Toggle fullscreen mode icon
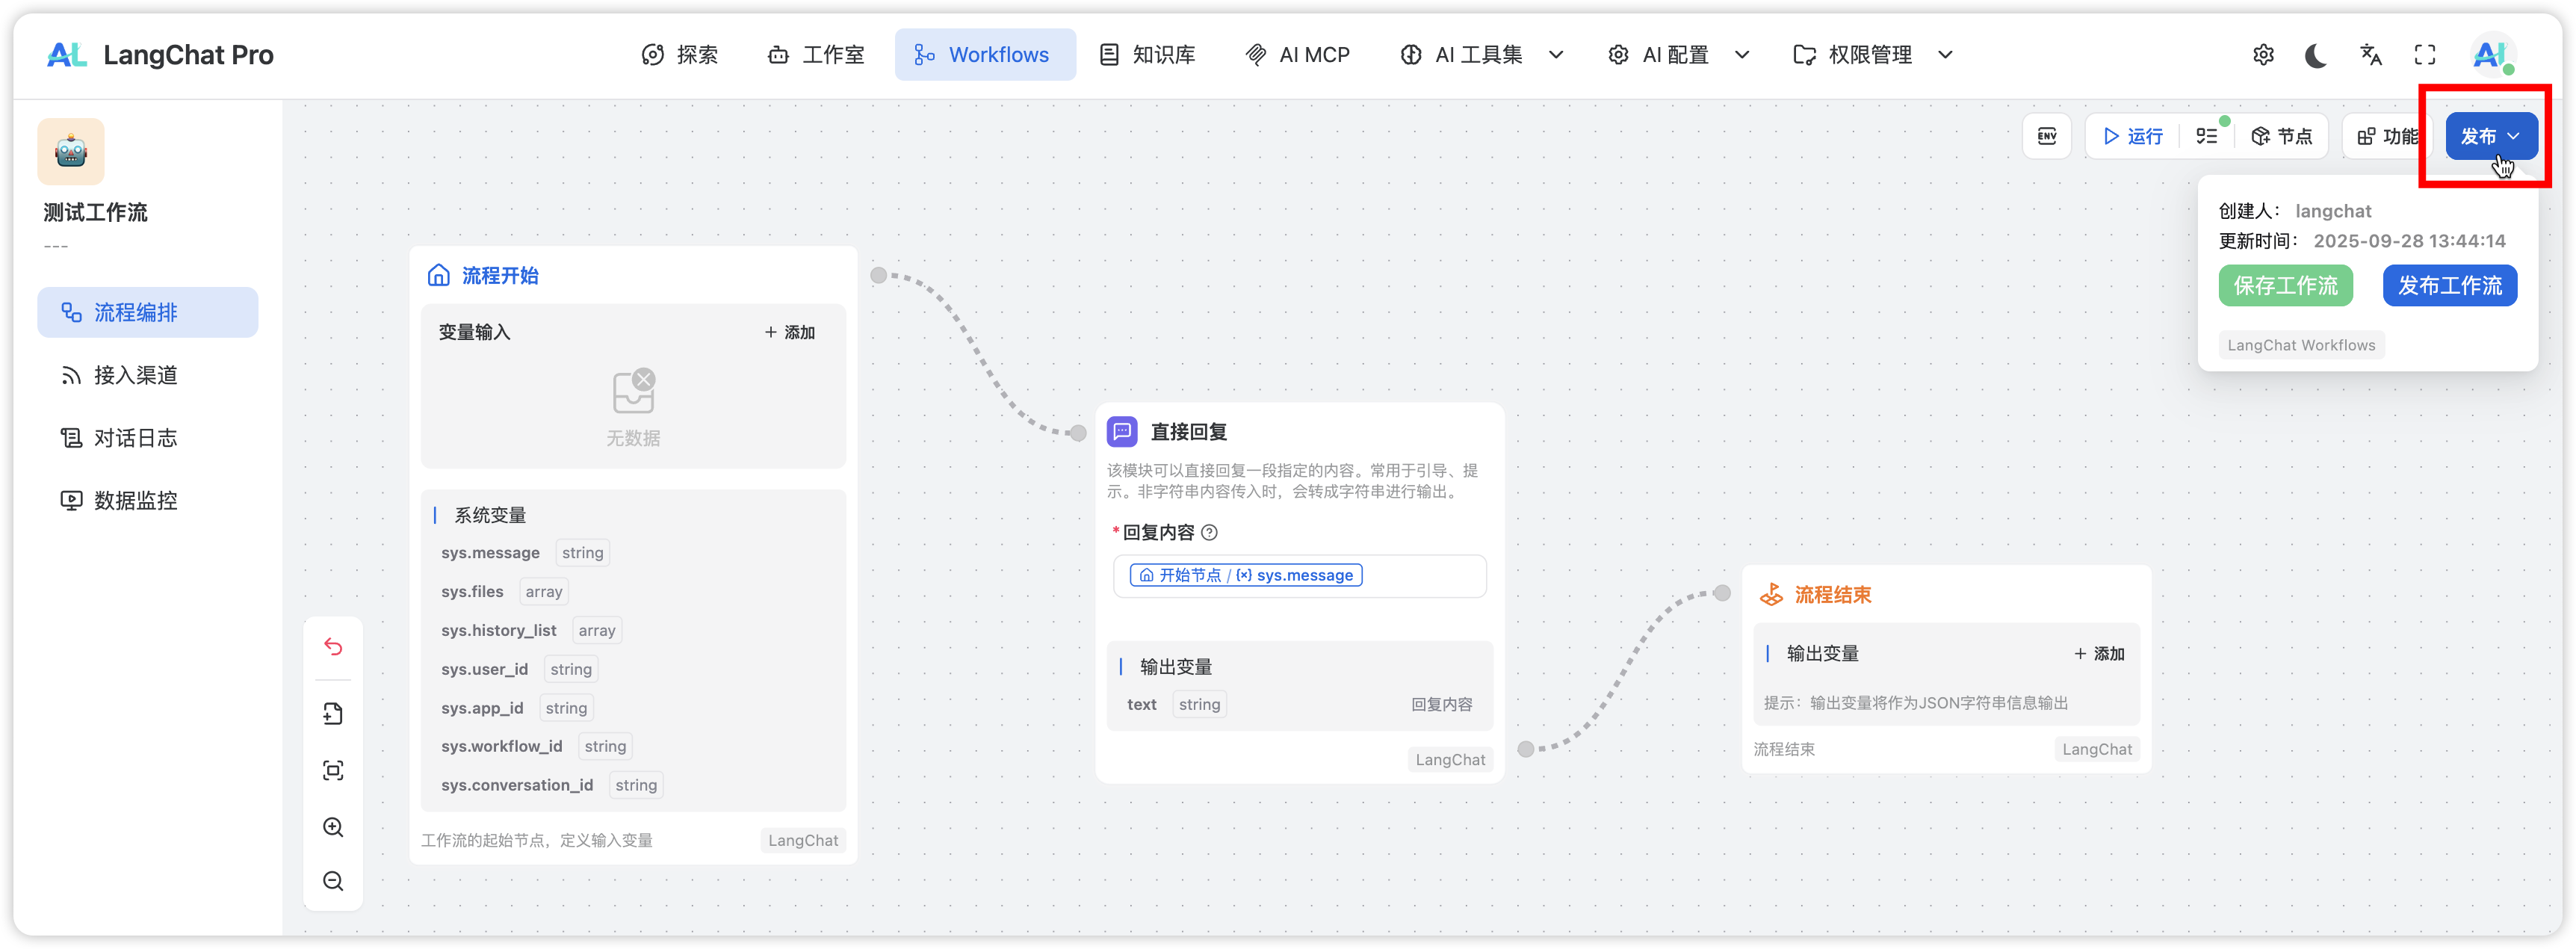 coord(2425,55)
